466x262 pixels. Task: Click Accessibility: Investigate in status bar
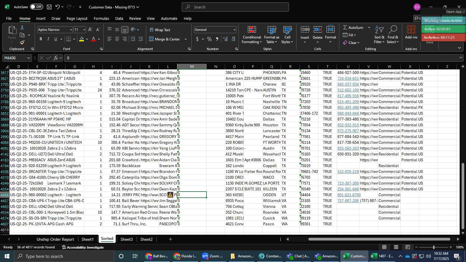click(x=83, y=247)
